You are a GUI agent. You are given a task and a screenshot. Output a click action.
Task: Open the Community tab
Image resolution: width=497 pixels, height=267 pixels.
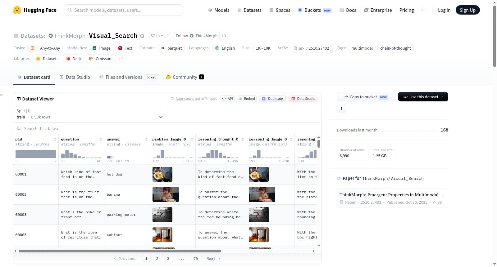185,77
